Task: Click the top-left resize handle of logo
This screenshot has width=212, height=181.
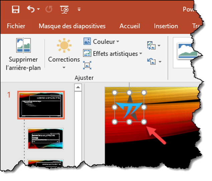Action: [x=115, y=93]
